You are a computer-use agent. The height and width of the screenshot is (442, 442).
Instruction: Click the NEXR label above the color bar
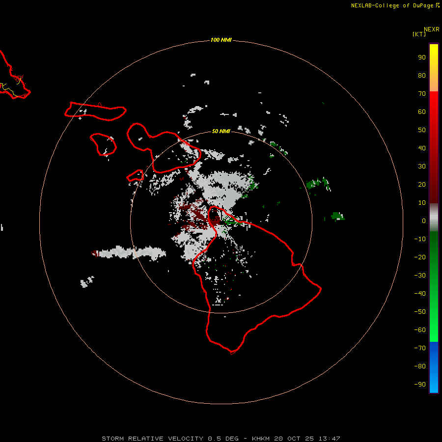click(432, 29)
